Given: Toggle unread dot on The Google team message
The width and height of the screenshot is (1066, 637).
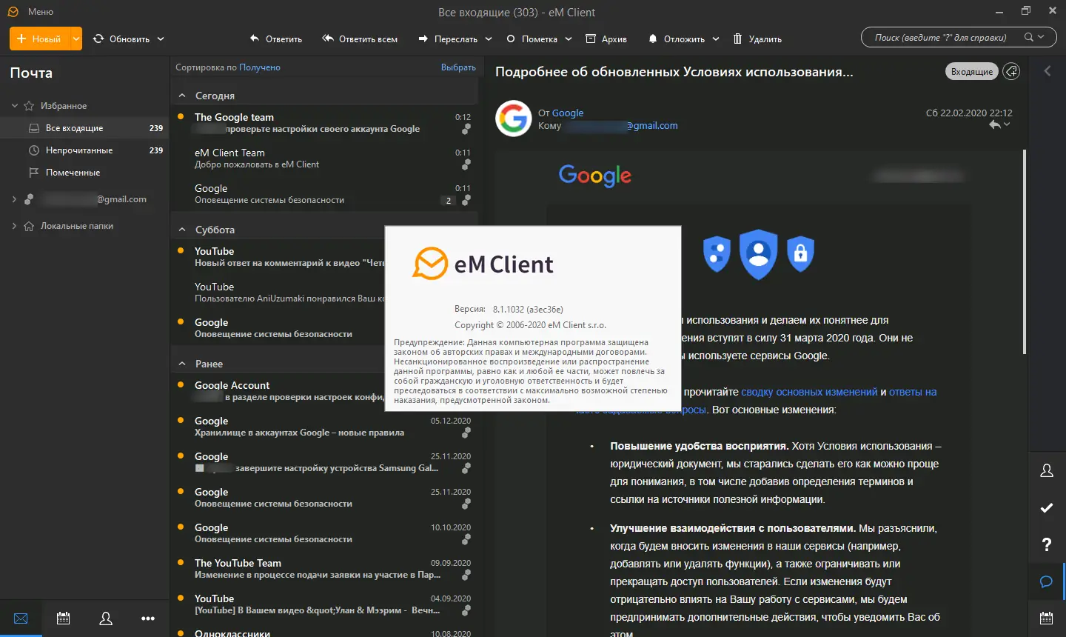Looking at the screenshot, I should (181, 116).
